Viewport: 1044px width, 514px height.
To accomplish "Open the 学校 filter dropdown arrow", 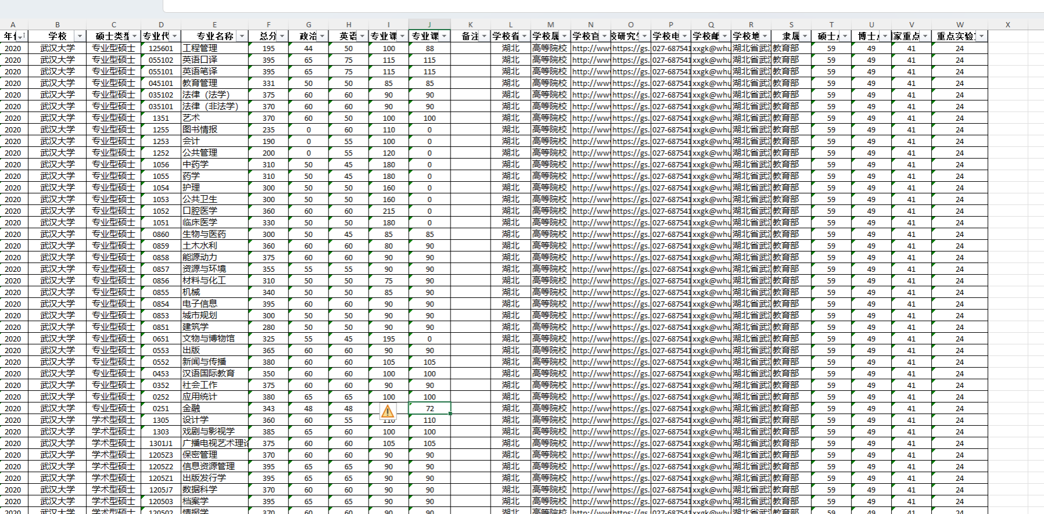I will [x=80, y=36].
